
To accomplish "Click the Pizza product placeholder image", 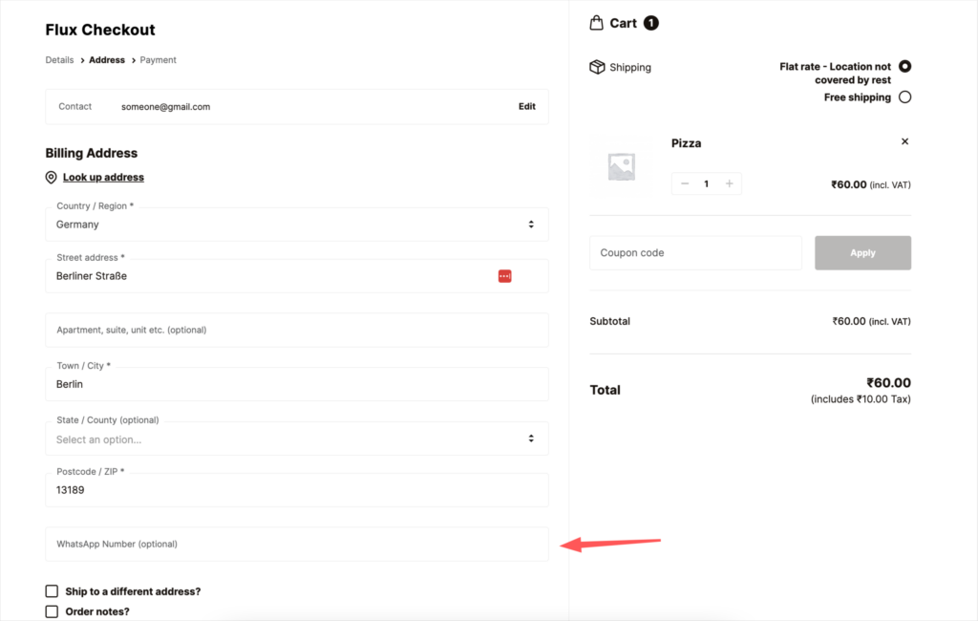I will [x=622, y=168].
